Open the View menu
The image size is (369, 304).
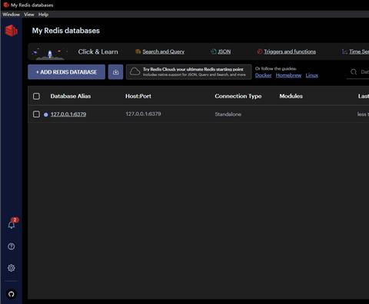(29, 15)
